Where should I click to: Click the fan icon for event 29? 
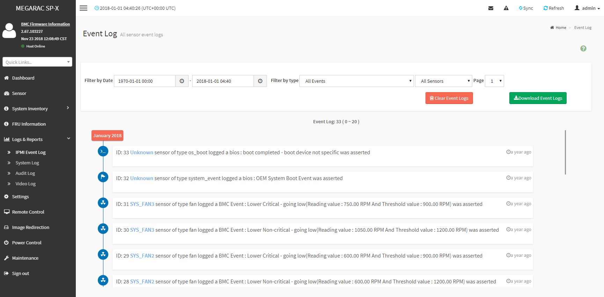pos(103,254)
